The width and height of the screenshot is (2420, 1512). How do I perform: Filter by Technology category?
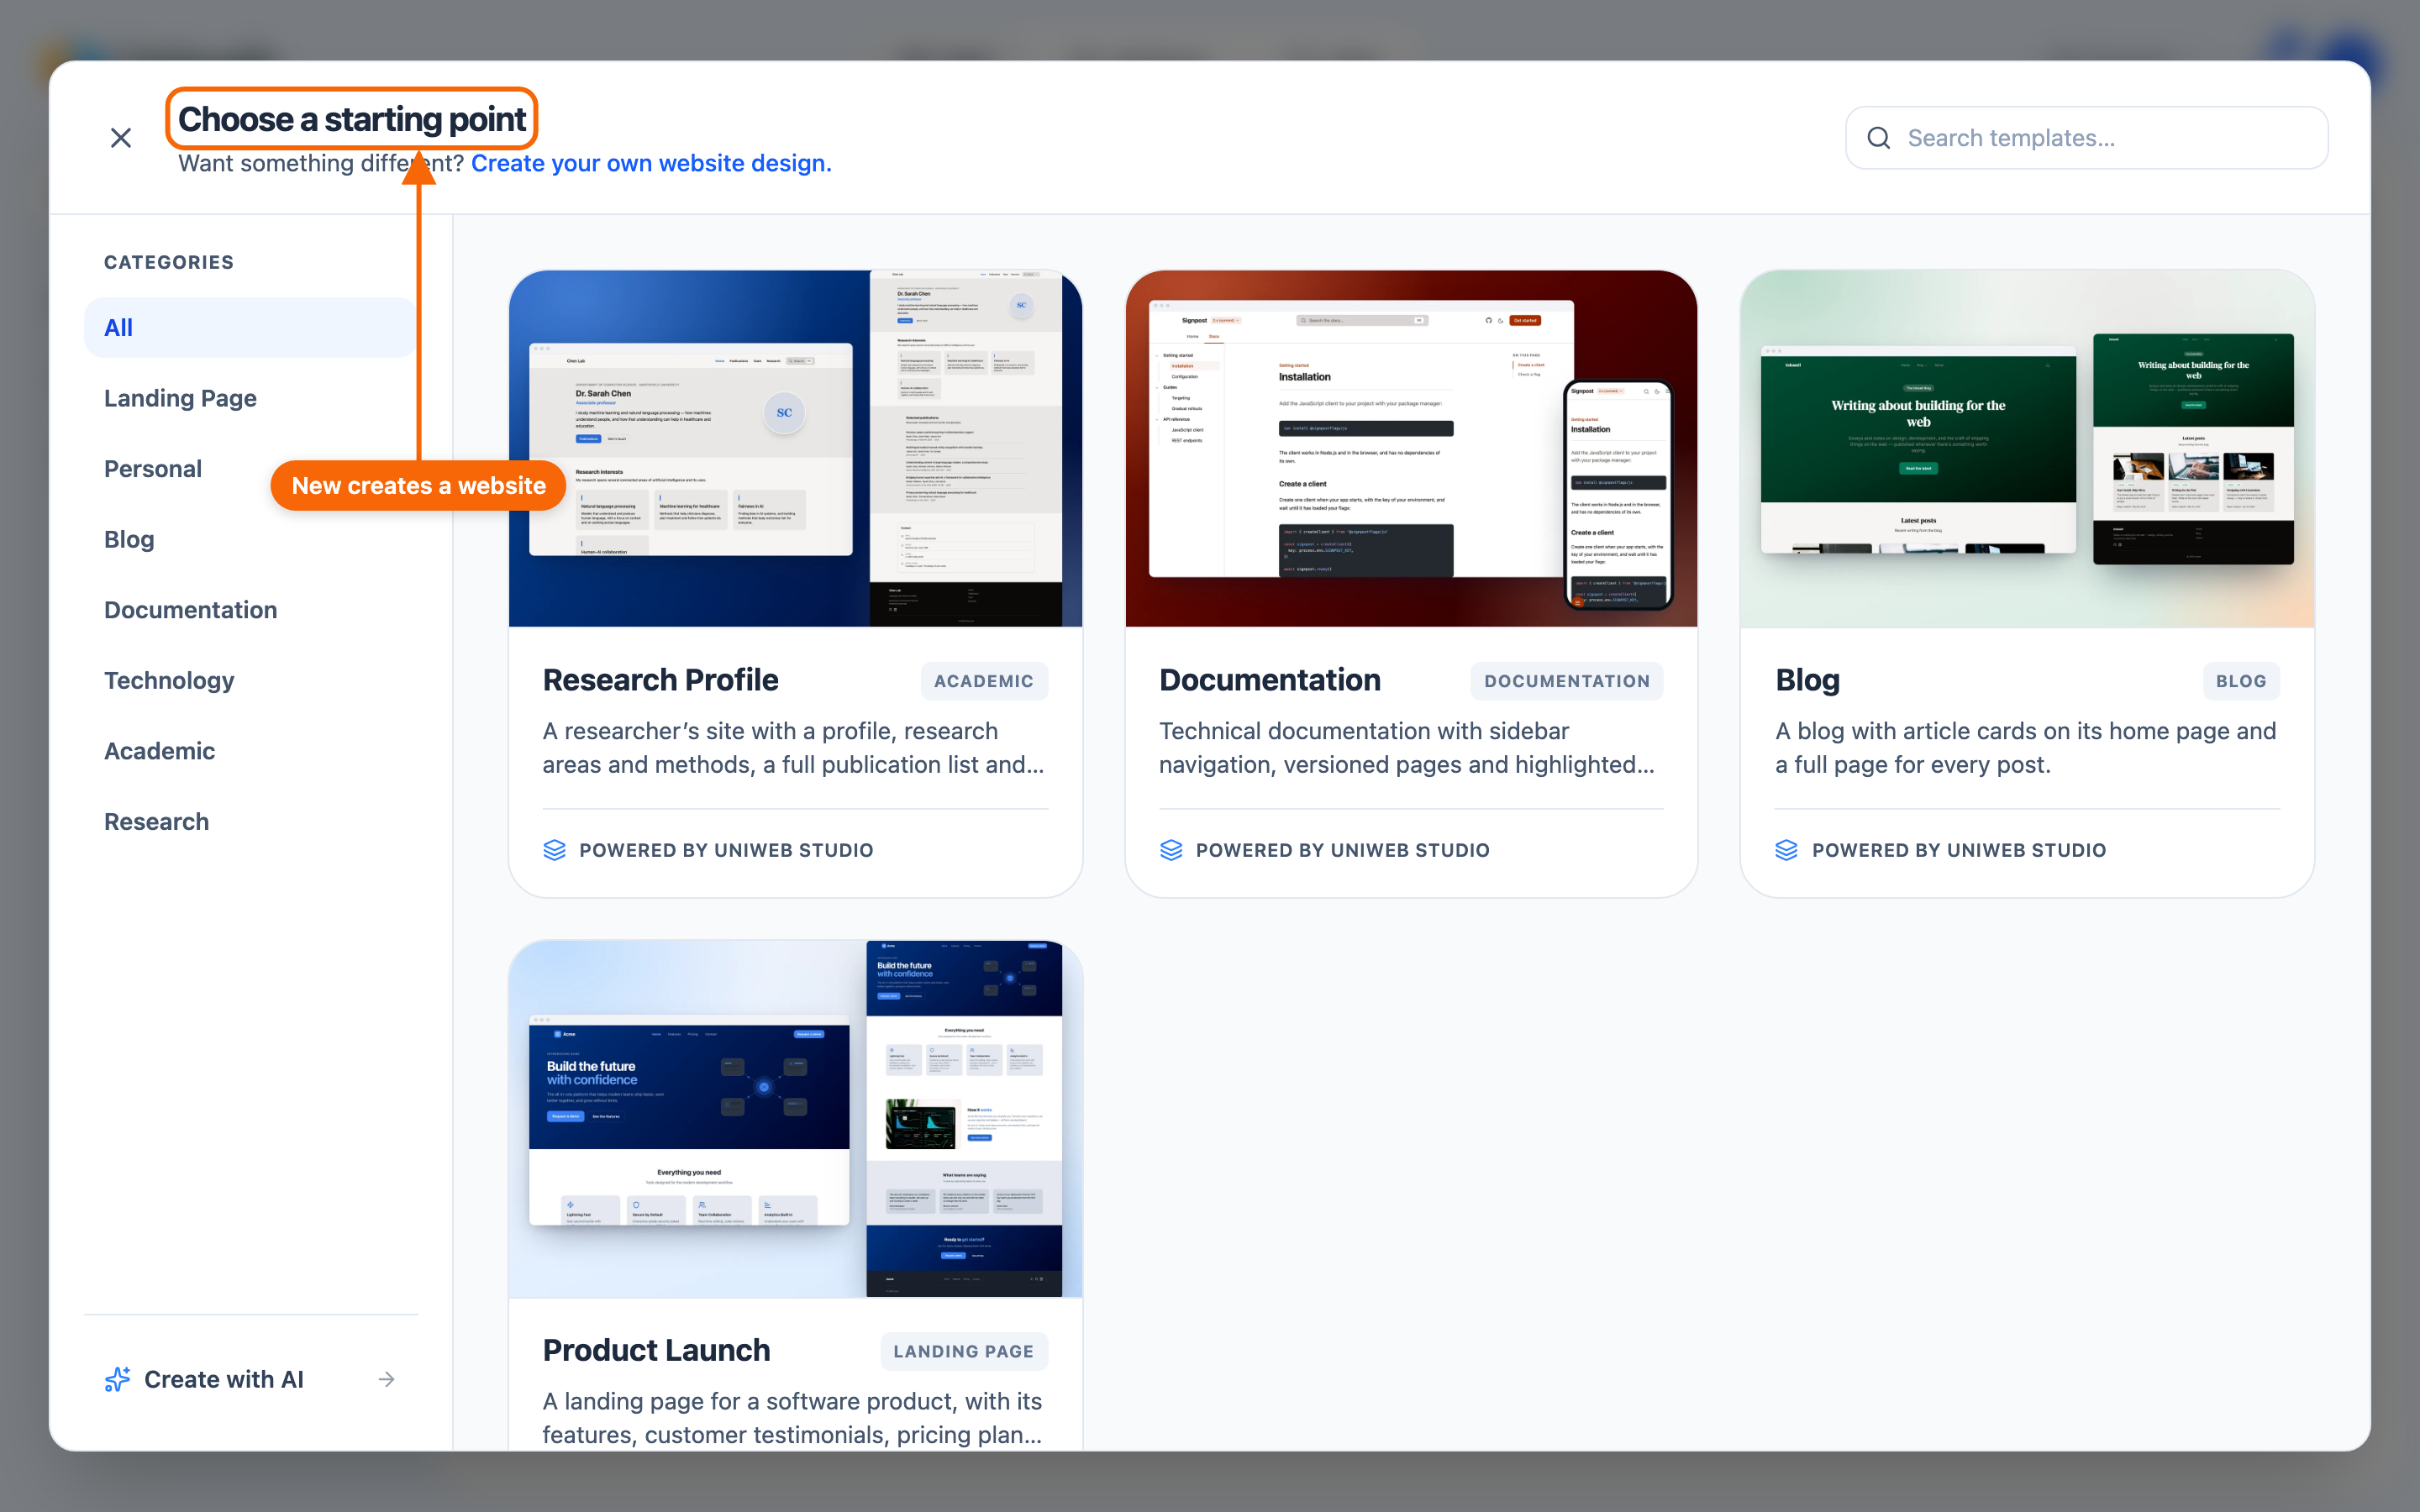(250, 680)
